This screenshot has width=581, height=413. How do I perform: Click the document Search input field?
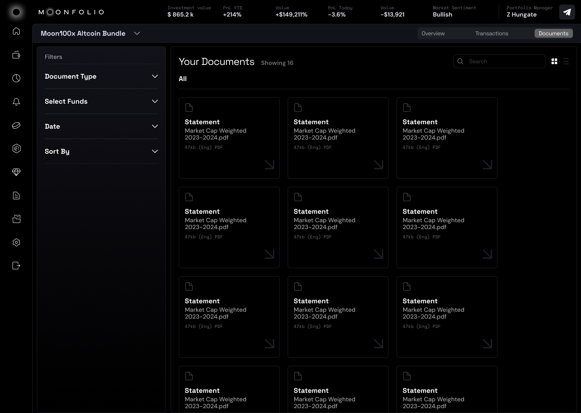(x=499, y=61)
